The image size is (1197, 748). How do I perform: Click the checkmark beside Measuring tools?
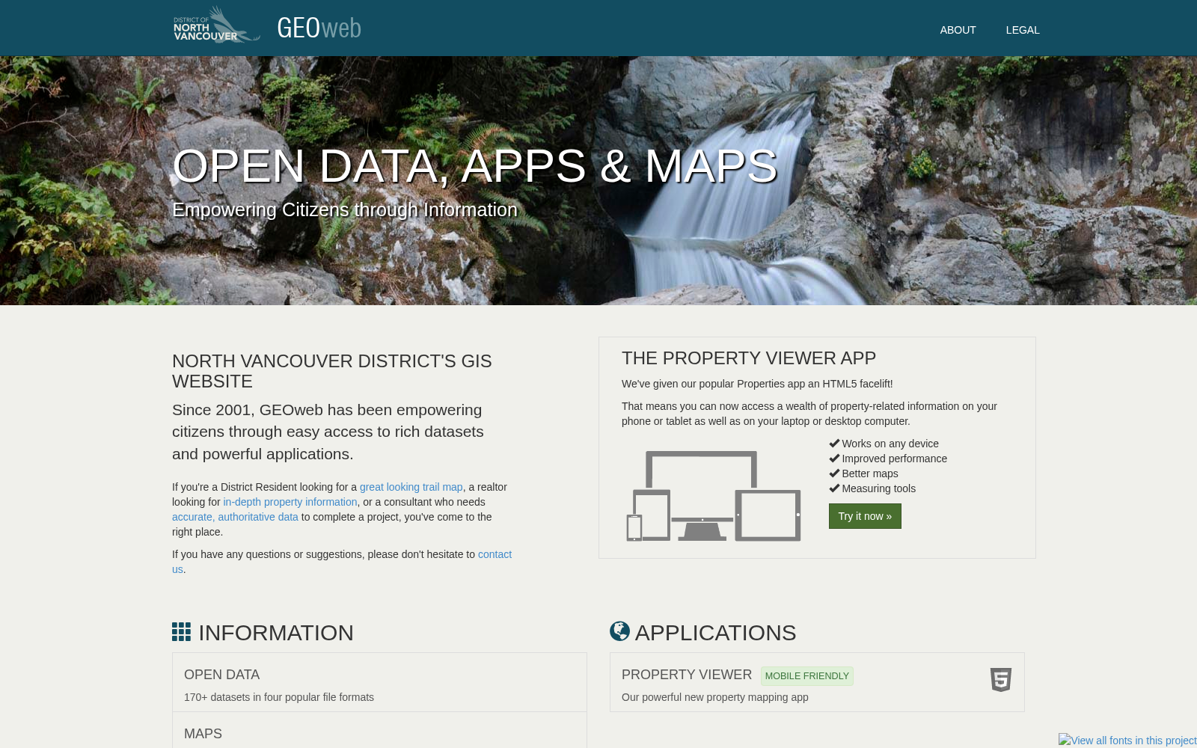pyautogui.click(x=834, y=488)
